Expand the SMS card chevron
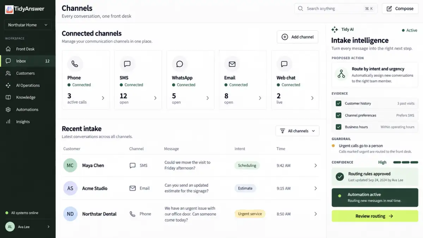Viewport: 423px width, 238px height. point(155,98)
